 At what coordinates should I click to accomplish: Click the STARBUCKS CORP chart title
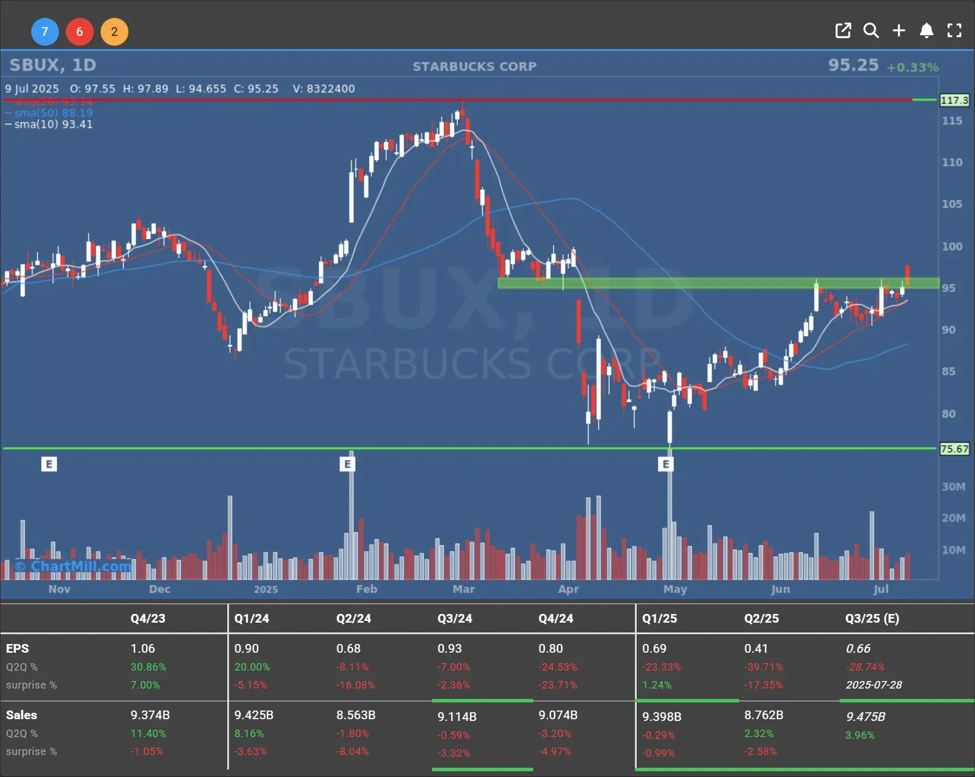474,66
